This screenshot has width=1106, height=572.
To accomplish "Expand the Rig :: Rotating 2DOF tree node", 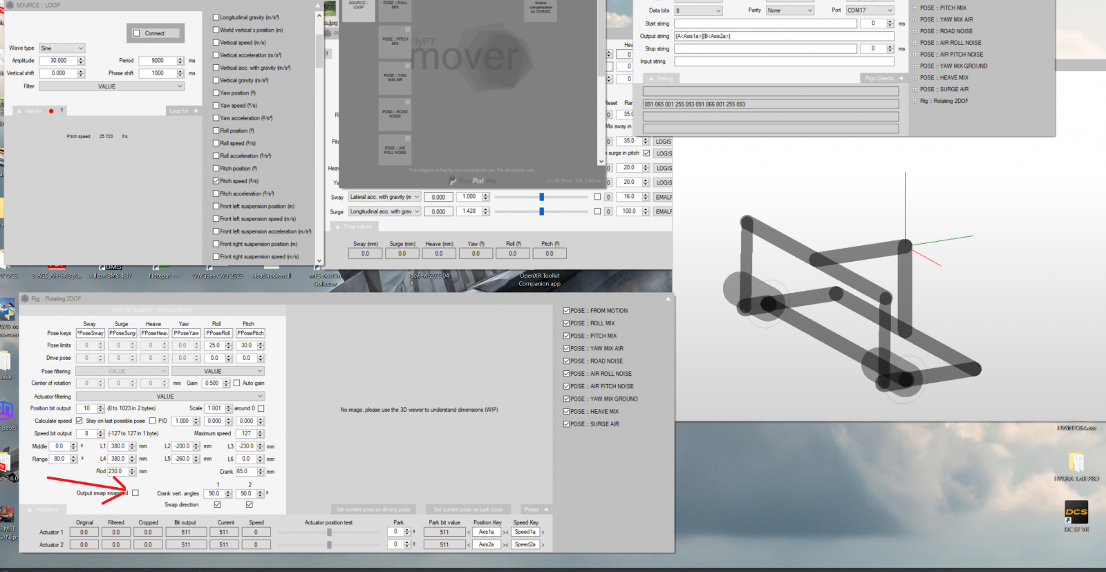I will click(915, 101).
